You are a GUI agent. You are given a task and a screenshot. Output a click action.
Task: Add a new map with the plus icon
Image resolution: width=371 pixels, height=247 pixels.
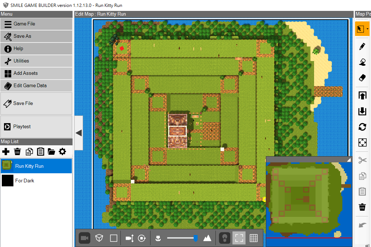click(x=6, y=152)
